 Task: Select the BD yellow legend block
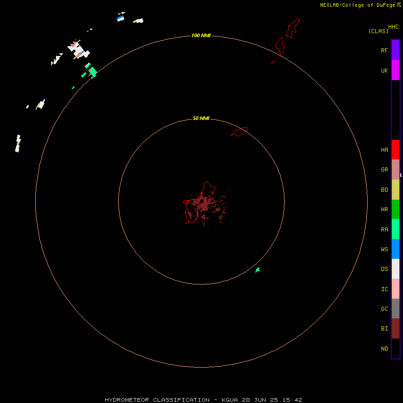395,190
